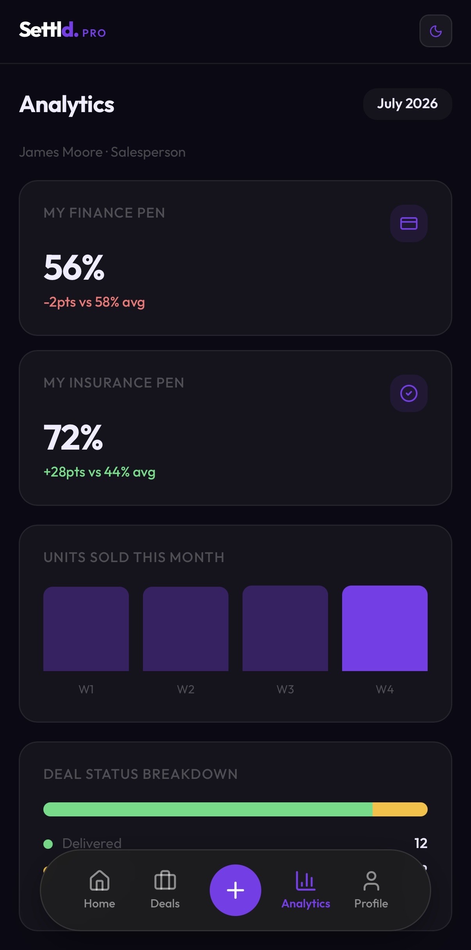Toggle dark mode with moon icon

coord(435,31)
